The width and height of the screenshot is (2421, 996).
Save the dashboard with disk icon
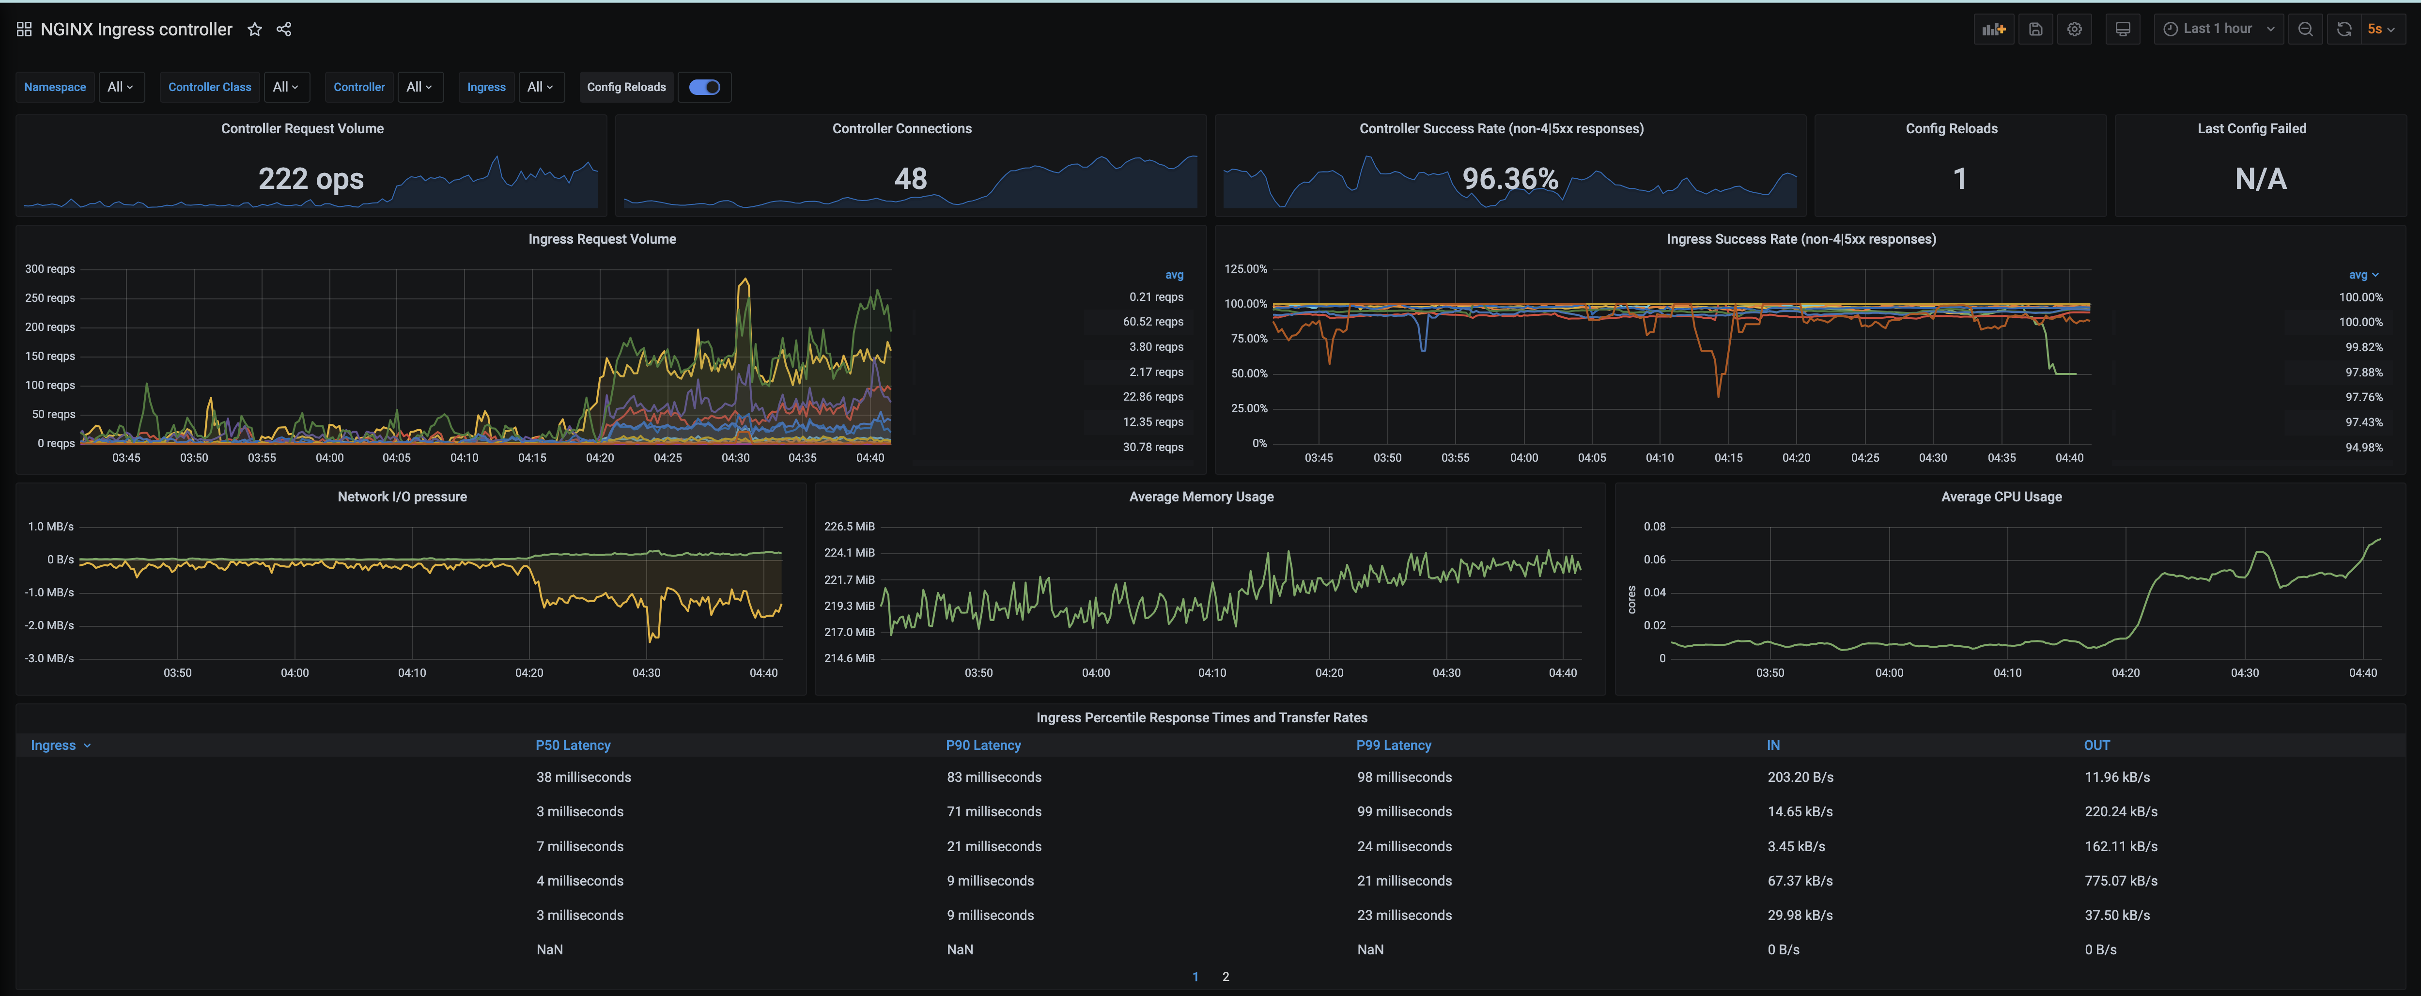point(2035,29)
